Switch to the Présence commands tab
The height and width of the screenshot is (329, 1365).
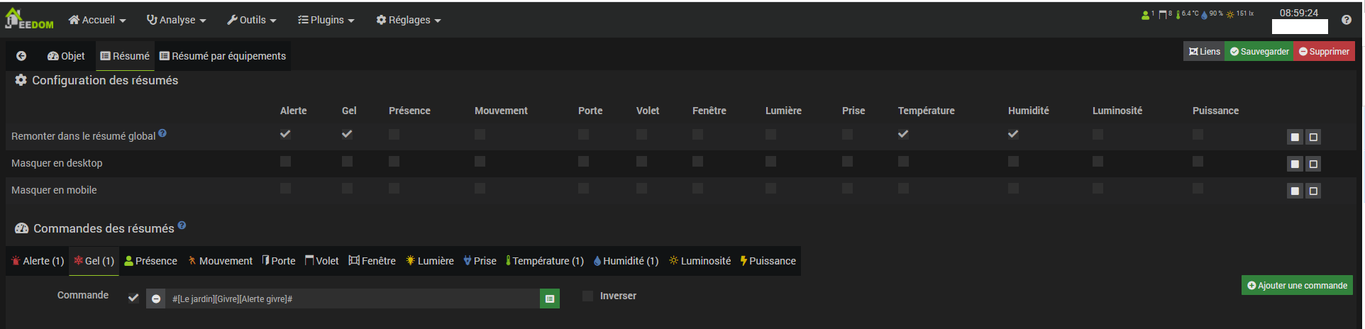point(150,261)
